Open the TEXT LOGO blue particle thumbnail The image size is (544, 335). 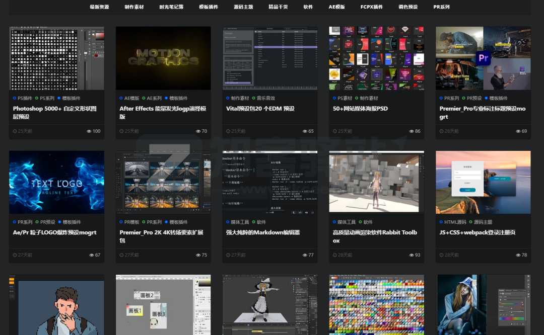click(x=56, y=182)
